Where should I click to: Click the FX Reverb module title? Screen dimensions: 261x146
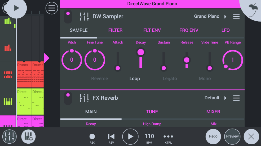[x=105, y=98]
